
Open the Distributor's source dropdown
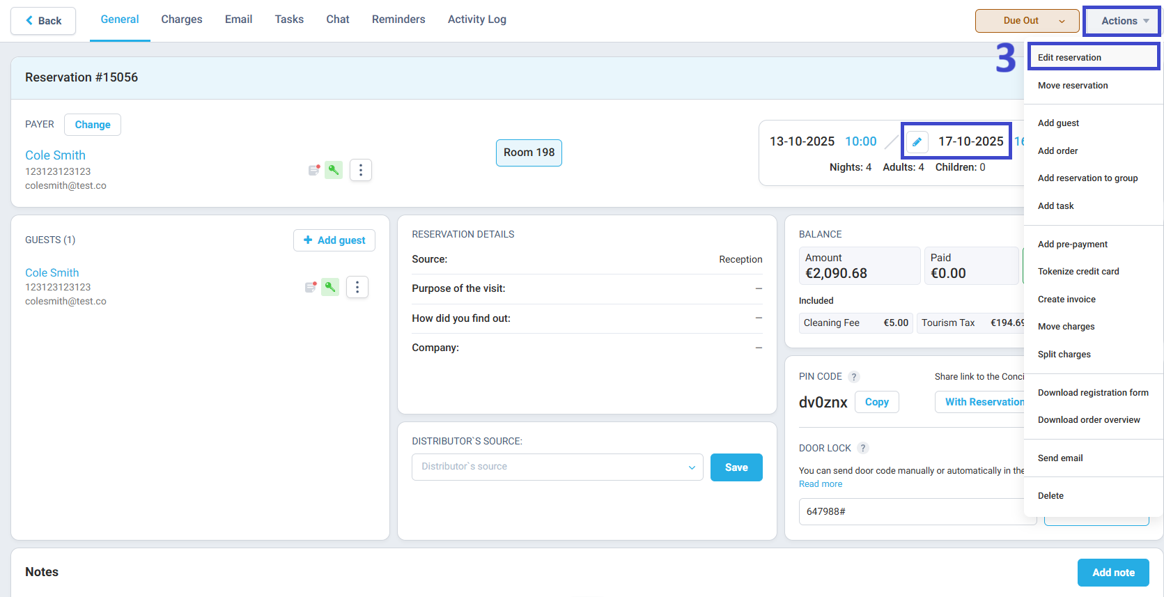pos(557,467)
